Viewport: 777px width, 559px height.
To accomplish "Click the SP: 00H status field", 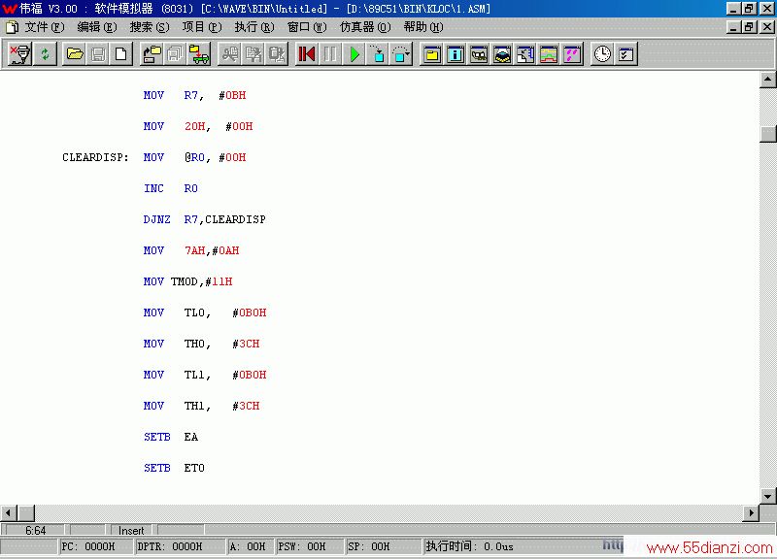I will pyautogui.click(x=383, y=546).
